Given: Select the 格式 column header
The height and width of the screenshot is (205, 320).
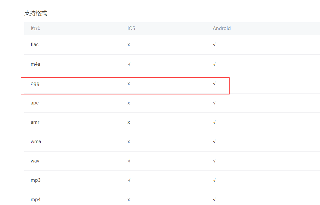Looking at the screenshot, I should (x=35, y=29).
